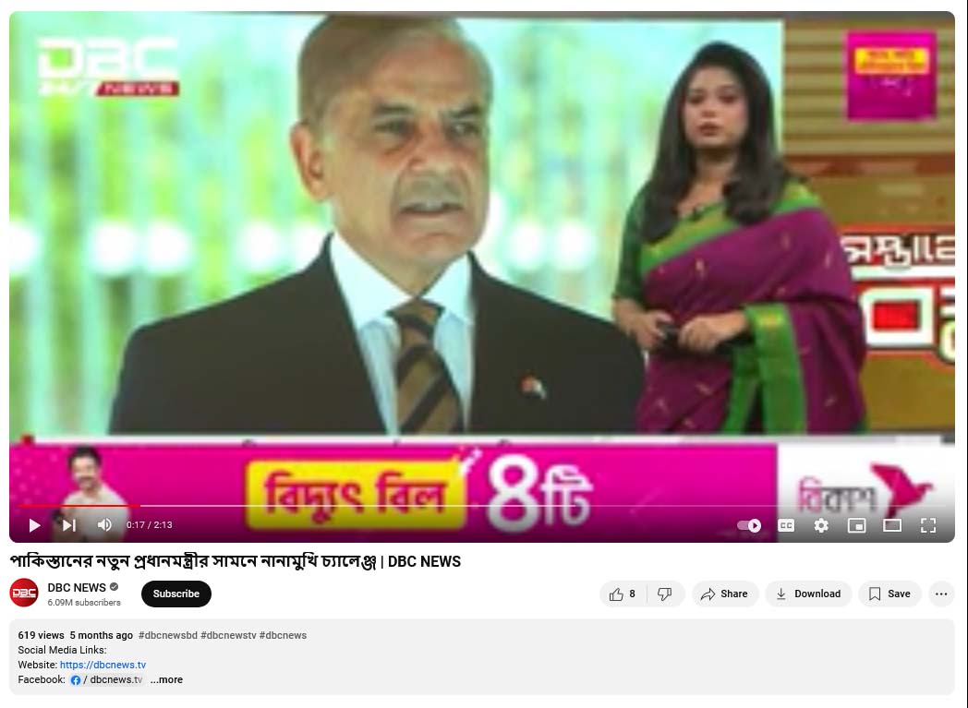Expand the description with ...more

pyautogui.click(x=166, y=679)
